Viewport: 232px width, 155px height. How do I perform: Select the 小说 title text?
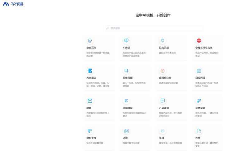(161, 138)
